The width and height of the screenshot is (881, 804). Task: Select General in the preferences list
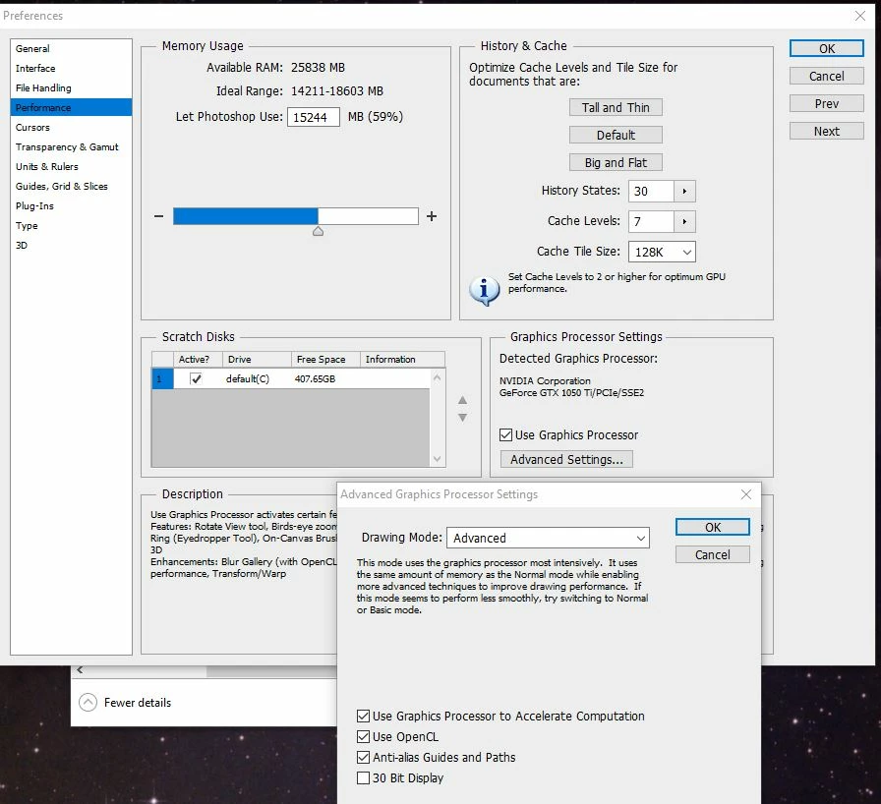click(x=71, y=49)
